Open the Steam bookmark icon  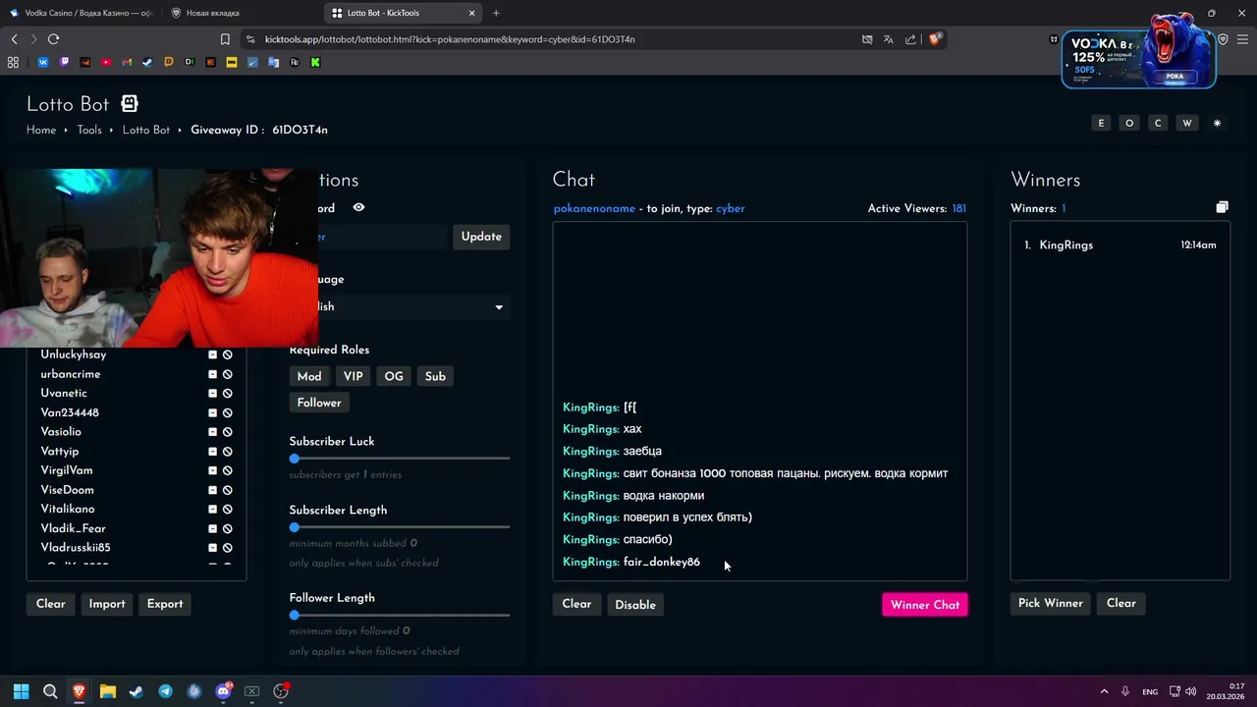(147, 62)
